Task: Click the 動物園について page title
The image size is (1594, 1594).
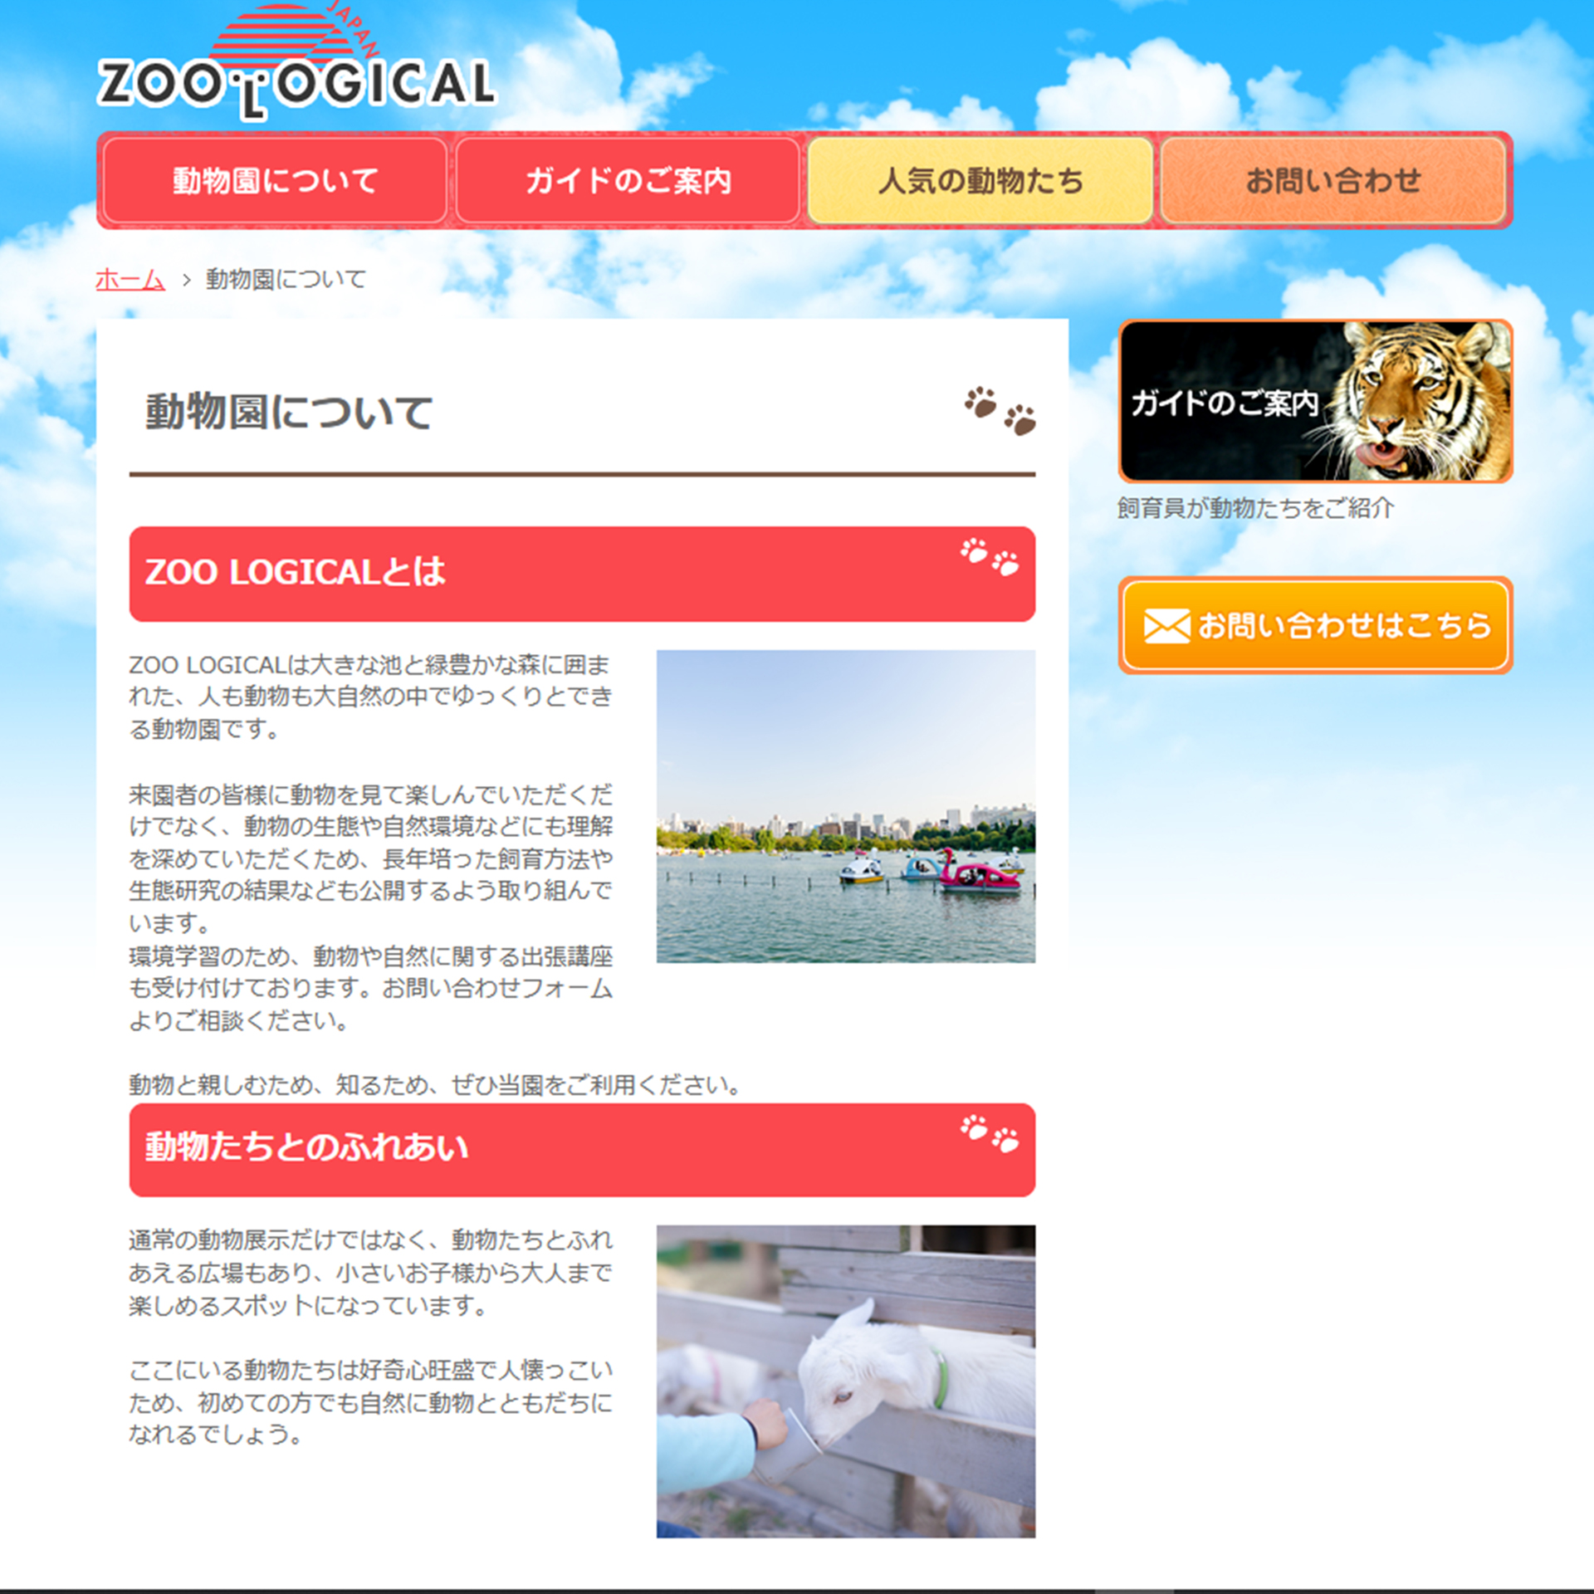Action: [289, 412]
